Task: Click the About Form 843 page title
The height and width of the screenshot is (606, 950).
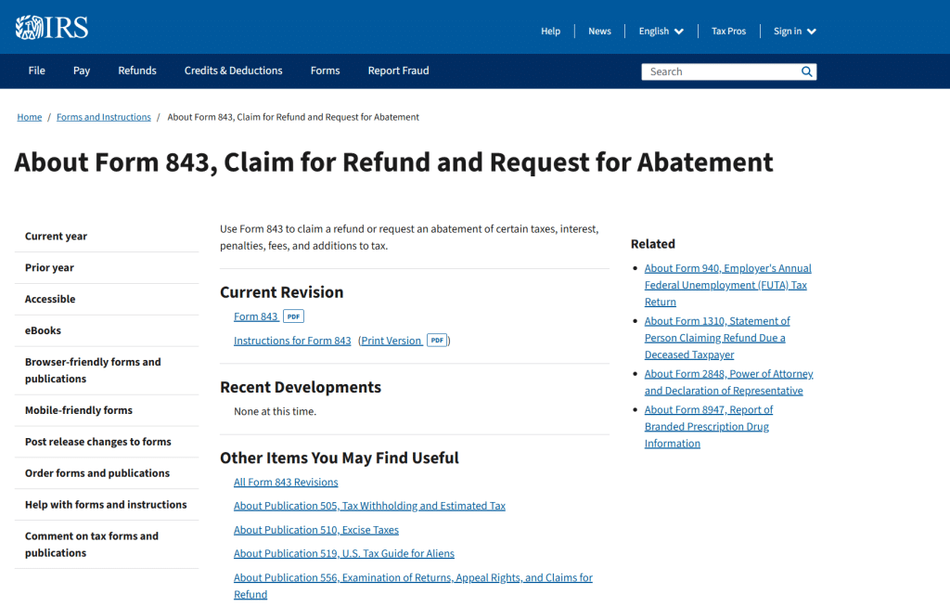Action: click(393, 162)
